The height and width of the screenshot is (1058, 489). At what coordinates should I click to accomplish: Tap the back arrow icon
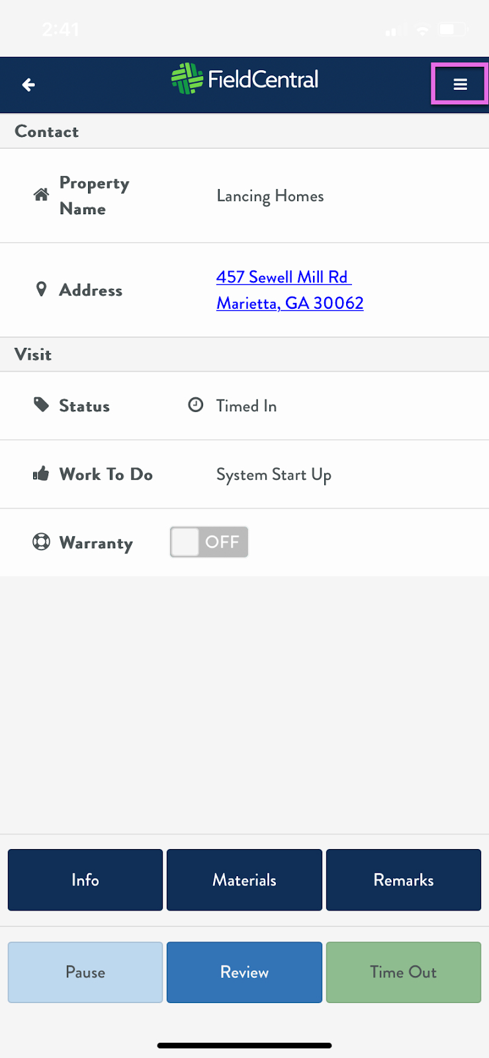(28, 85)
